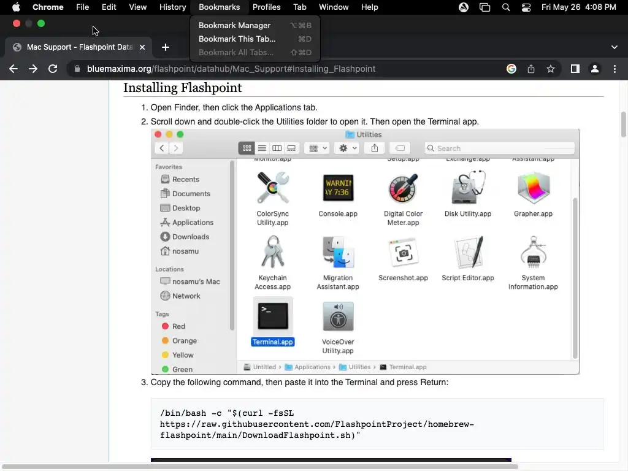Image resolution: width=628 pixels, height=471 pixels.
Task: Click the Console.app icon
Action: coord(338,188)
